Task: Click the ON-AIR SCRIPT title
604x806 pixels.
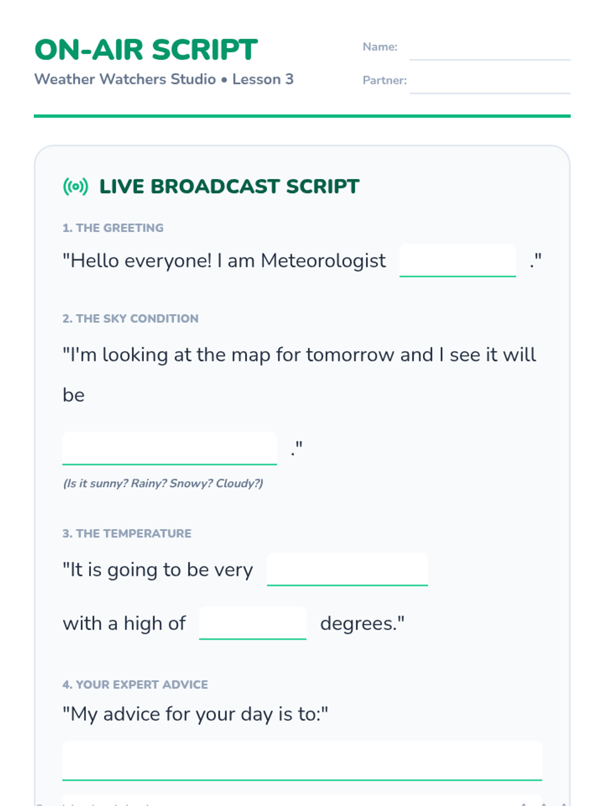Action: [146, 49]
